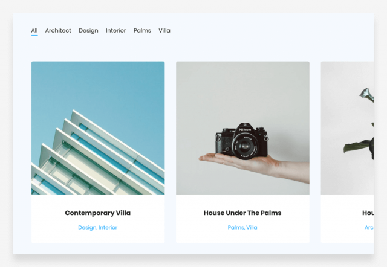Follow the Palms link under House Under The Palms
Viewport: 387px width, 267px height.
point(236,227)
